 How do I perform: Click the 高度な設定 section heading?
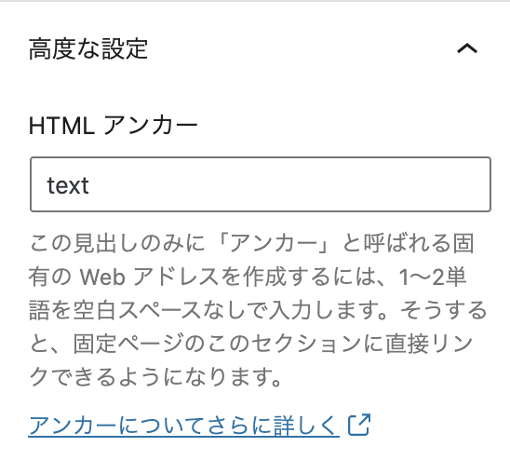pos(88,48)
